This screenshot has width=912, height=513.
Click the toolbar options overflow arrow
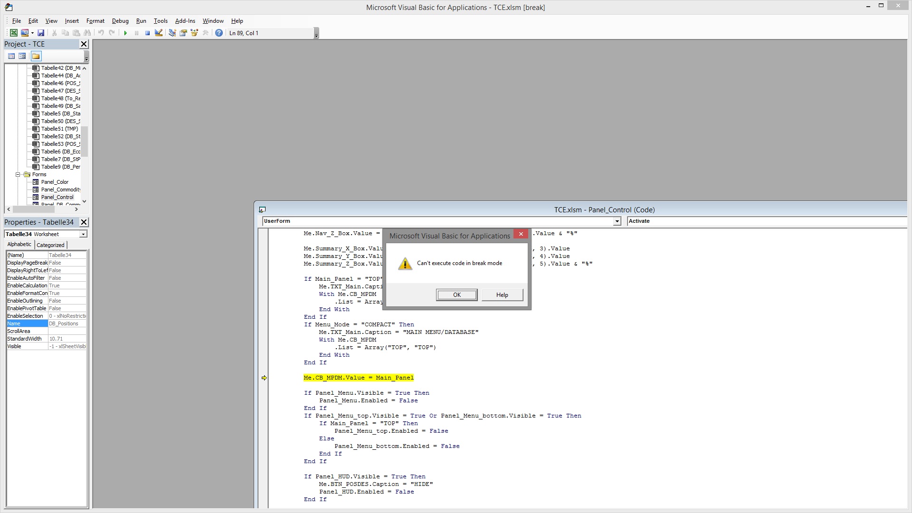[x=316, y=33]
